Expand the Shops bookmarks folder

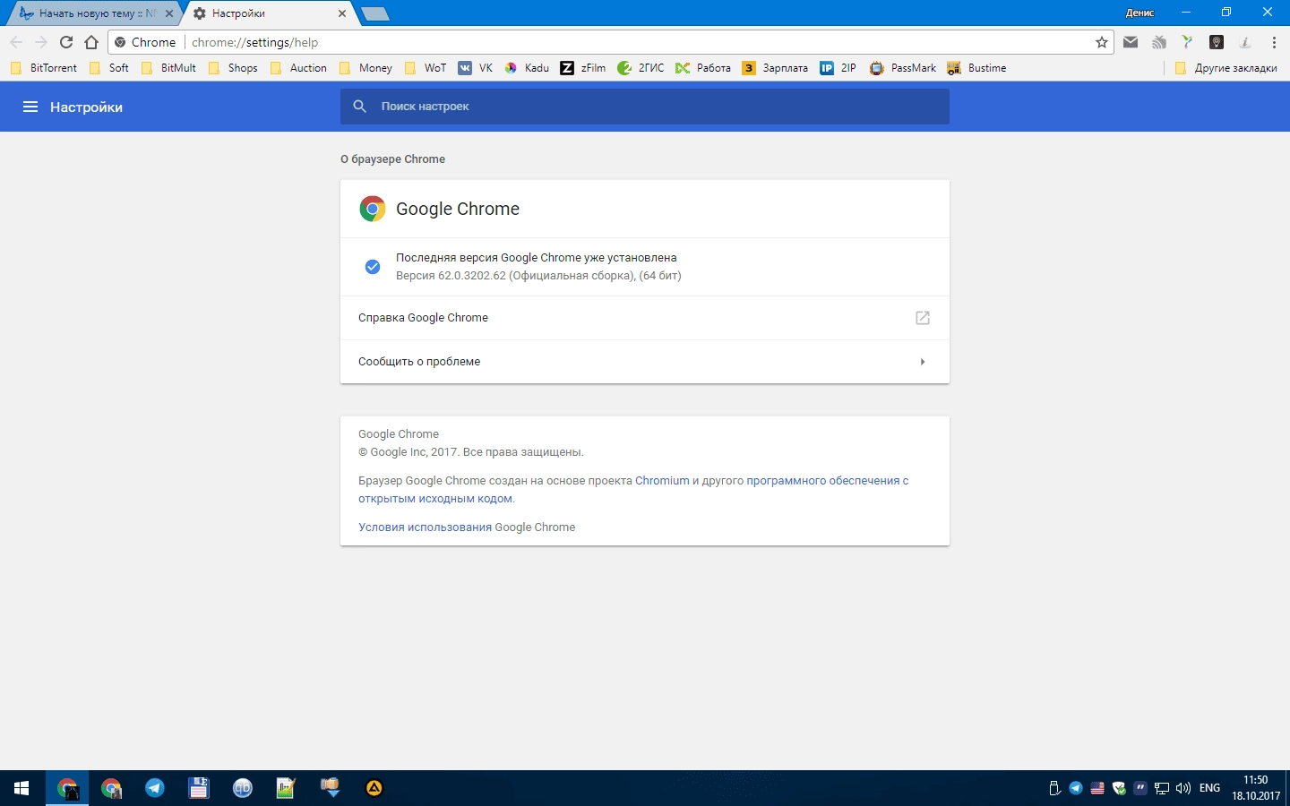point(234,68)
